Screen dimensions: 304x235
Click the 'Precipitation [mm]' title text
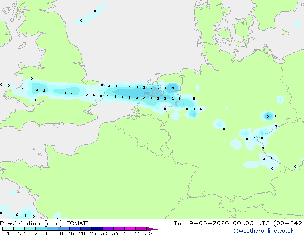[31, 223]
